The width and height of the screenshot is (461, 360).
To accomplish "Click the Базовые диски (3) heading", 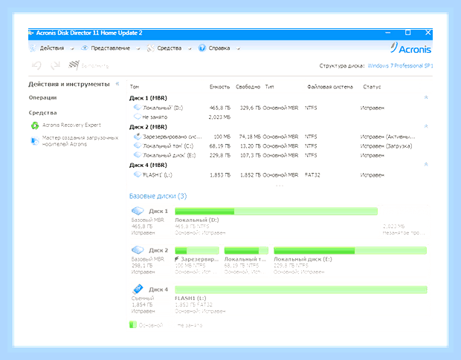I will (158, 196).
